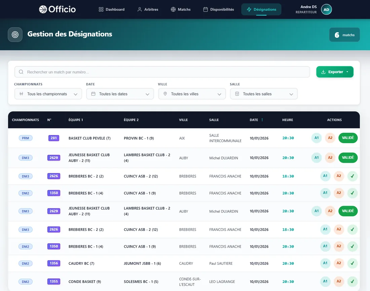Focus the Rechercher un match search field

point(162,72)
